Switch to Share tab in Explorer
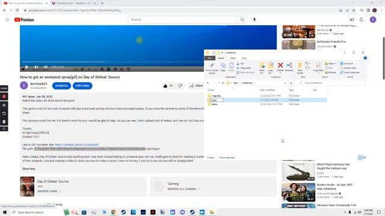Image resolution: width=385 pixels, height=216 pixels. 233,58
